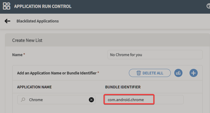Click the Application Run Control grid icon
The height and width of the screenshot is (113, 210).
click(x=6, y=6)
